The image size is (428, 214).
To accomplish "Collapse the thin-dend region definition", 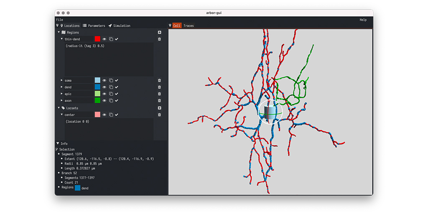I will click(x=62, y=39).
